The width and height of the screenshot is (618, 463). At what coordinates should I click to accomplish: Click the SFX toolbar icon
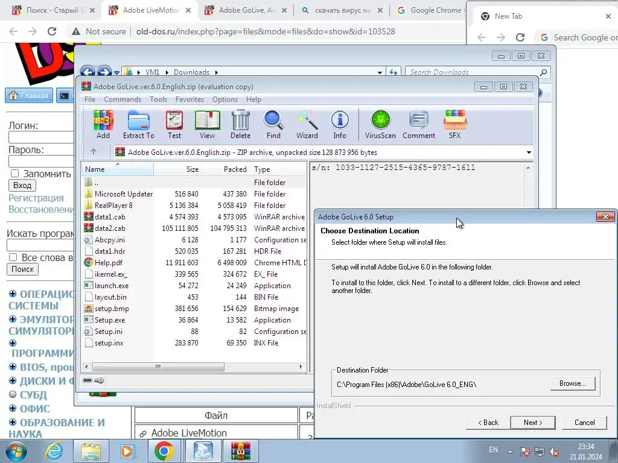pyautogui.click(x=455, y=124)
